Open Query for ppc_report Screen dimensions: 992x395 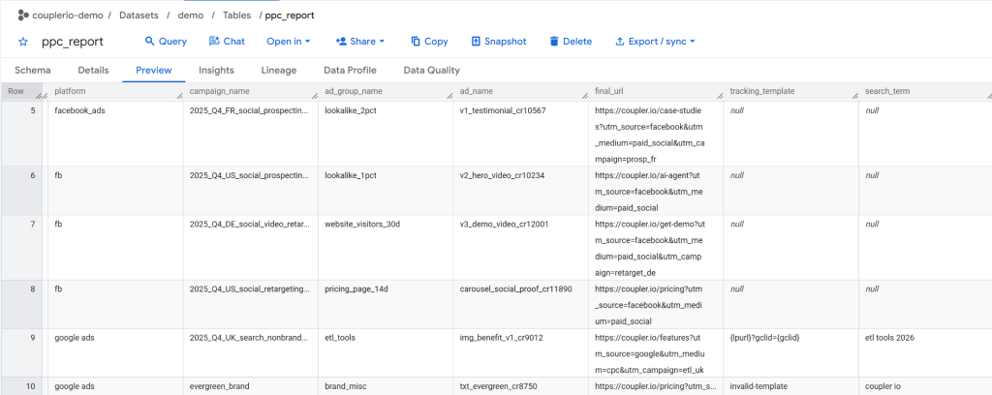pos(166,41)
